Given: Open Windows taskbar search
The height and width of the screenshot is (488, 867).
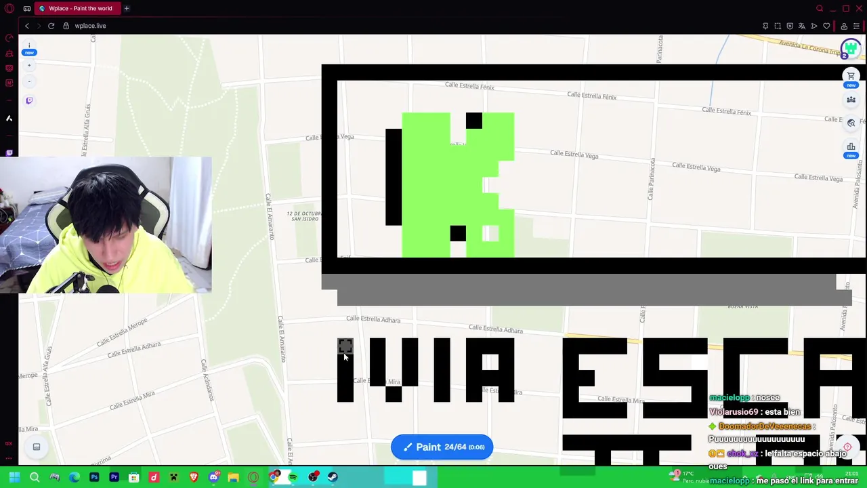Looking at the screenshot, I should coord(35,477).
